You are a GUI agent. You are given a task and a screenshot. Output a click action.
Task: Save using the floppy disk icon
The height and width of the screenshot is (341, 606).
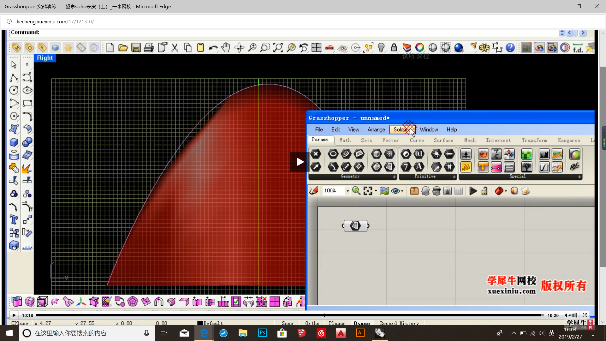pyautogui.click(x=136, y=48)
